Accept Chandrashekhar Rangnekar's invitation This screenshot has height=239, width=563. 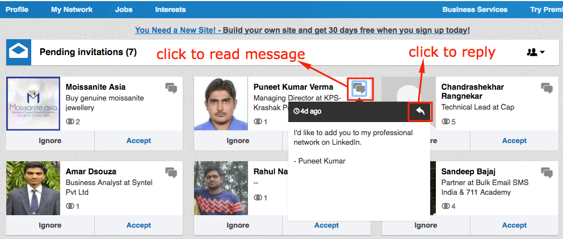[x=514, y=141]
